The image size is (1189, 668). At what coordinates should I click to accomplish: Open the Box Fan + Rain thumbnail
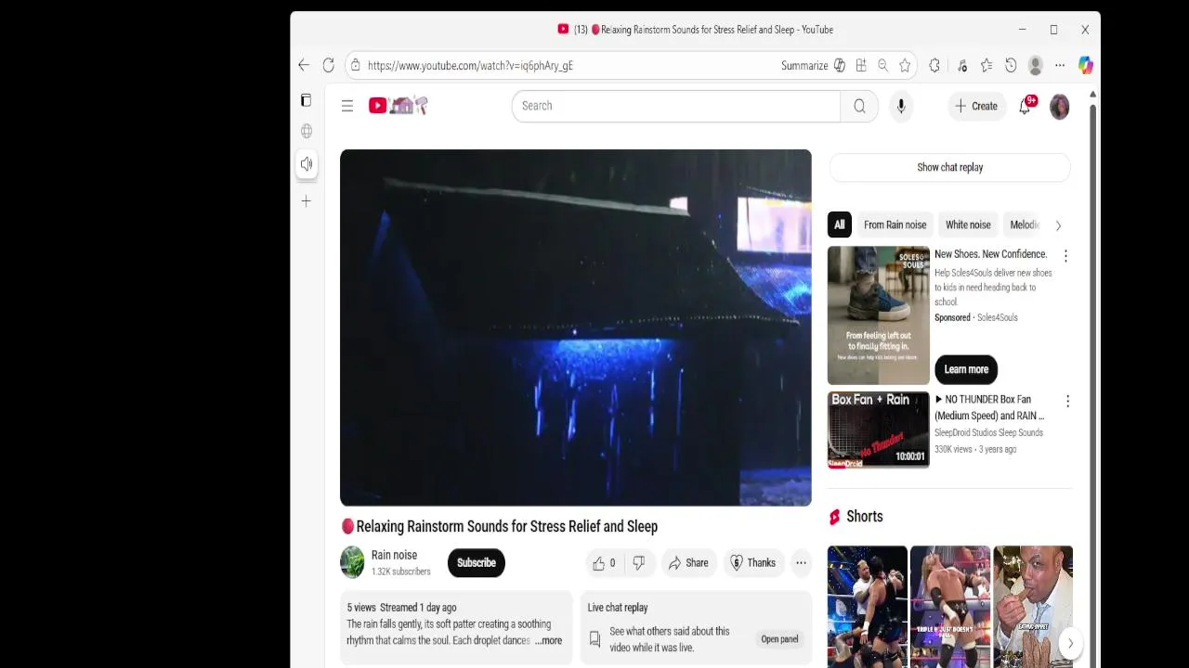[878, 430]
